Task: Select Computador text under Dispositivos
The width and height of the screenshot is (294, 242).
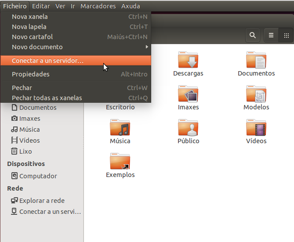Action: pyautogui.click(x=38, y=176)
